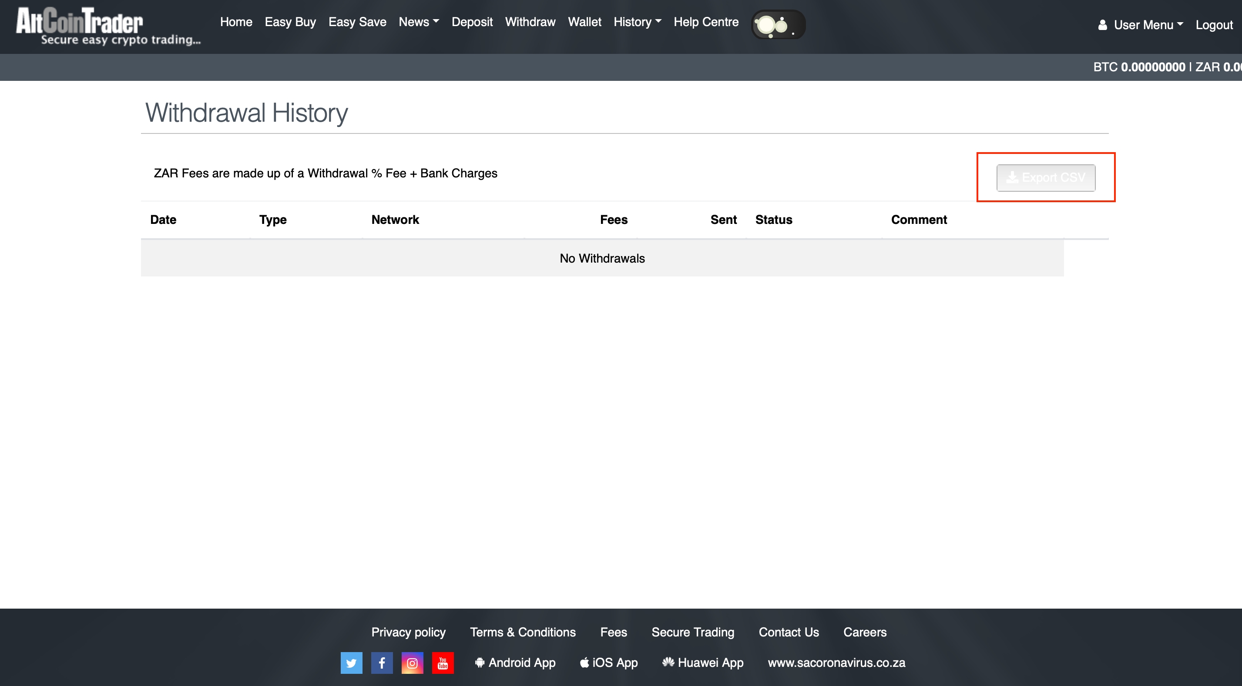This screenshot has width=1242, height=686.
Task: Open the Huawei App link
Action: click(703, 663)
